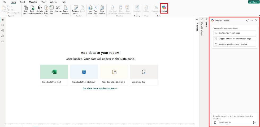Select Answer a question about the data

pyautogui.click(x=235, y=44)
